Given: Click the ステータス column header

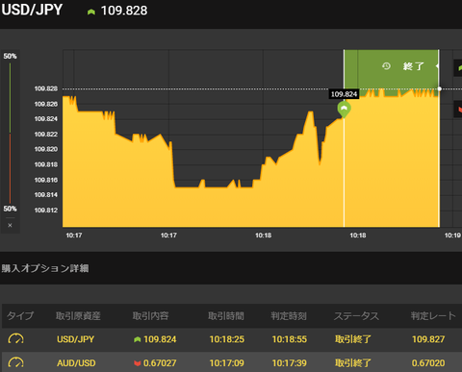Looking at the screenshot, I should click(356, 316).
